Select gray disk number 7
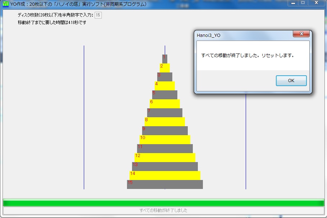Screen dimensions: 327x218 (x=165, y=113)
